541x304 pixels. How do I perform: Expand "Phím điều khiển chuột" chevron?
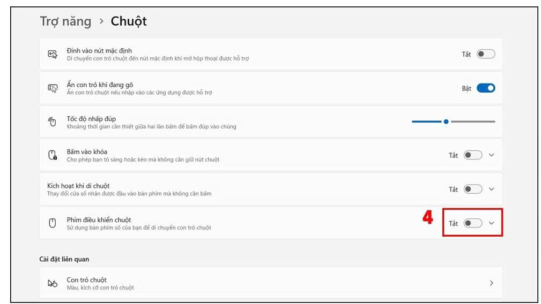pyautogui.click(x=492, y=223)
